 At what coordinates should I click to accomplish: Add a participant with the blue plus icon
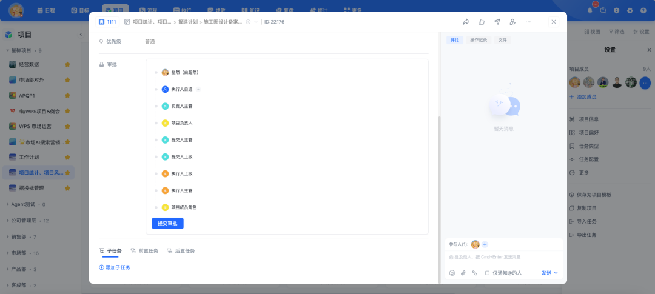point(485,244)
